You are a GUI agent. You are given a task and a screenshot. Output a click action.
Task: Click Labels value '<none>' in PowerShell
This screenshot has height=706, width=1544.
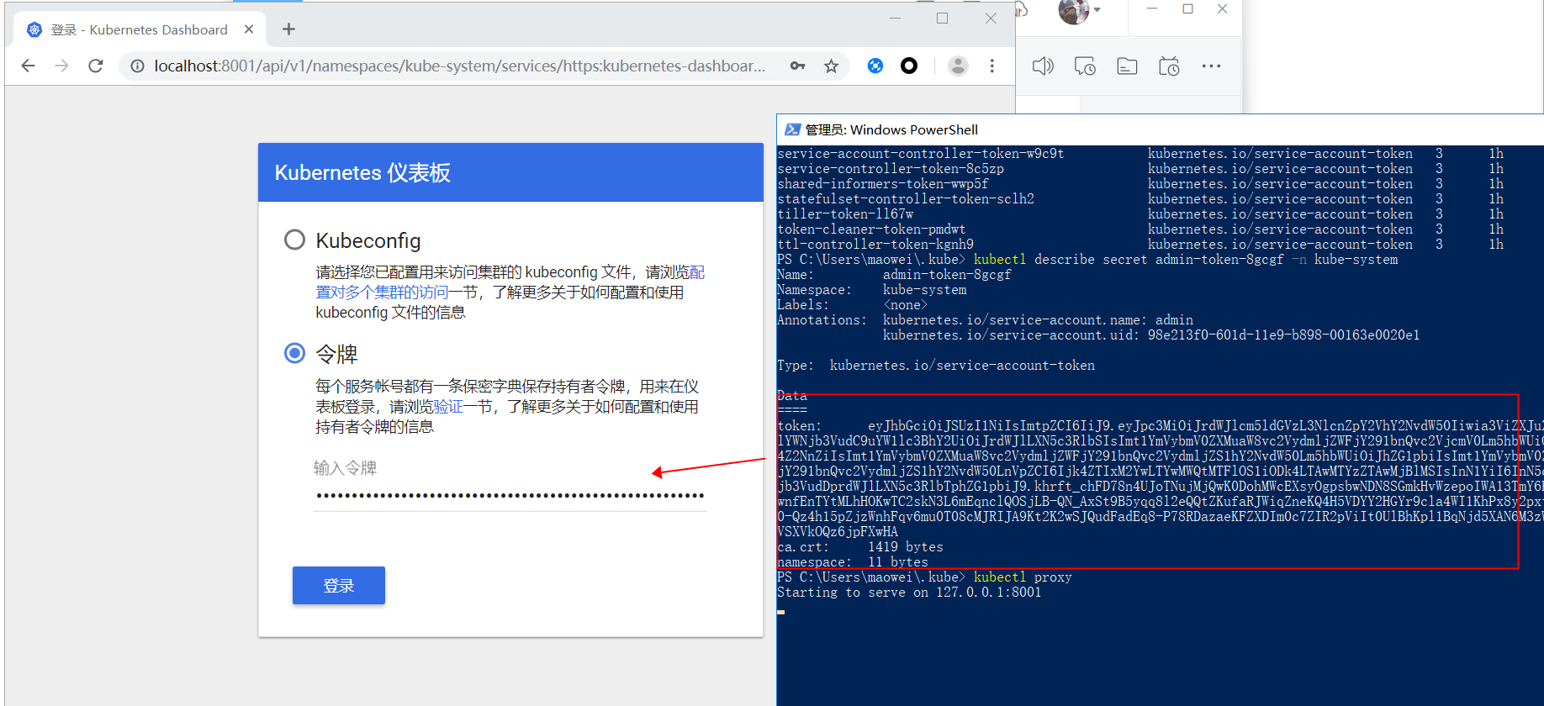click(x=905, y=304)
